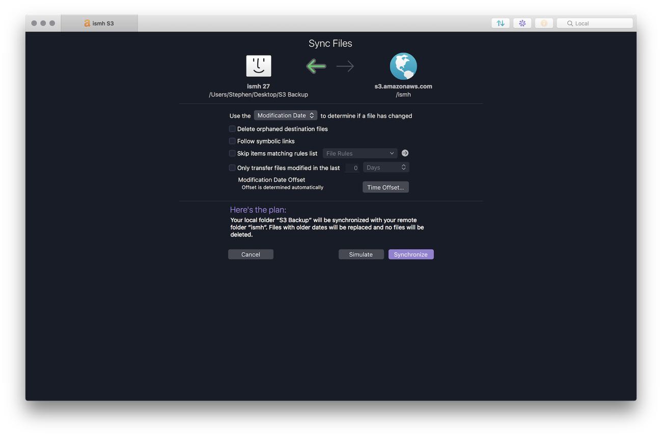Click the orange info toolbar button
This screenshot has height=437, width=662.
[544, 23]
